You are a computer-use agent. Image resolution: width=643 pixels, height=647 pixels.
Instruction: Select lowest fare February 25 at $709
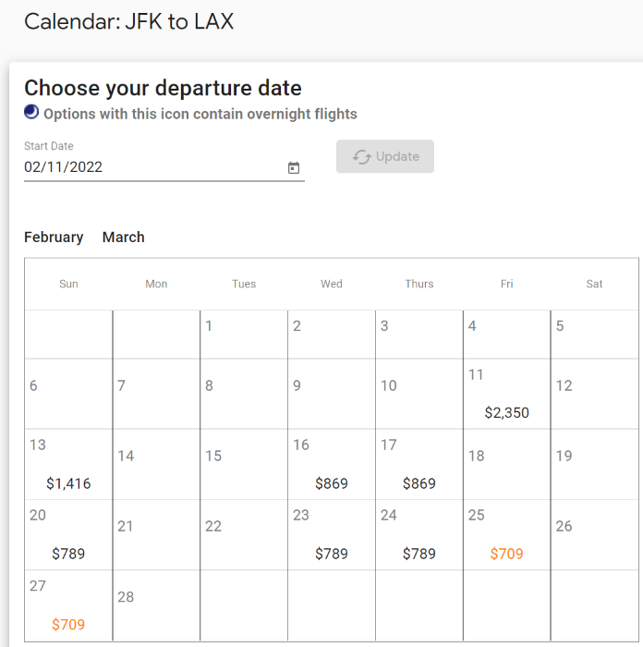pos(506,535)
